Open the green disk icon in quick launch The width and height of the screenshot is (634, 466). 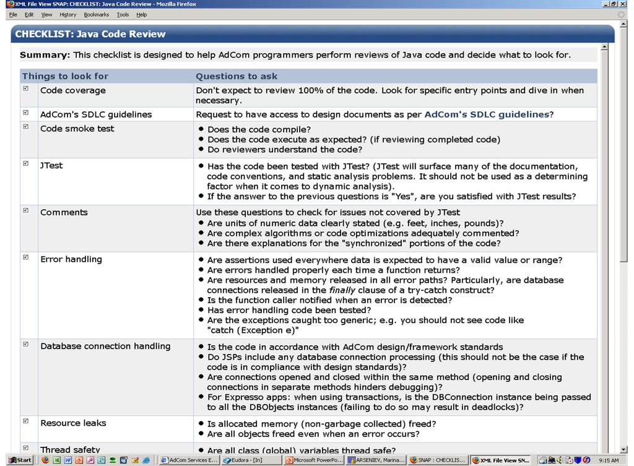pyautogui.click(x=113, y=460)
